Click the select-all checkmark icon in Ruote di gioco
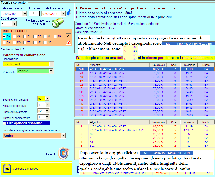The width and height of the screenshot is (215, 177). [68, 36]
